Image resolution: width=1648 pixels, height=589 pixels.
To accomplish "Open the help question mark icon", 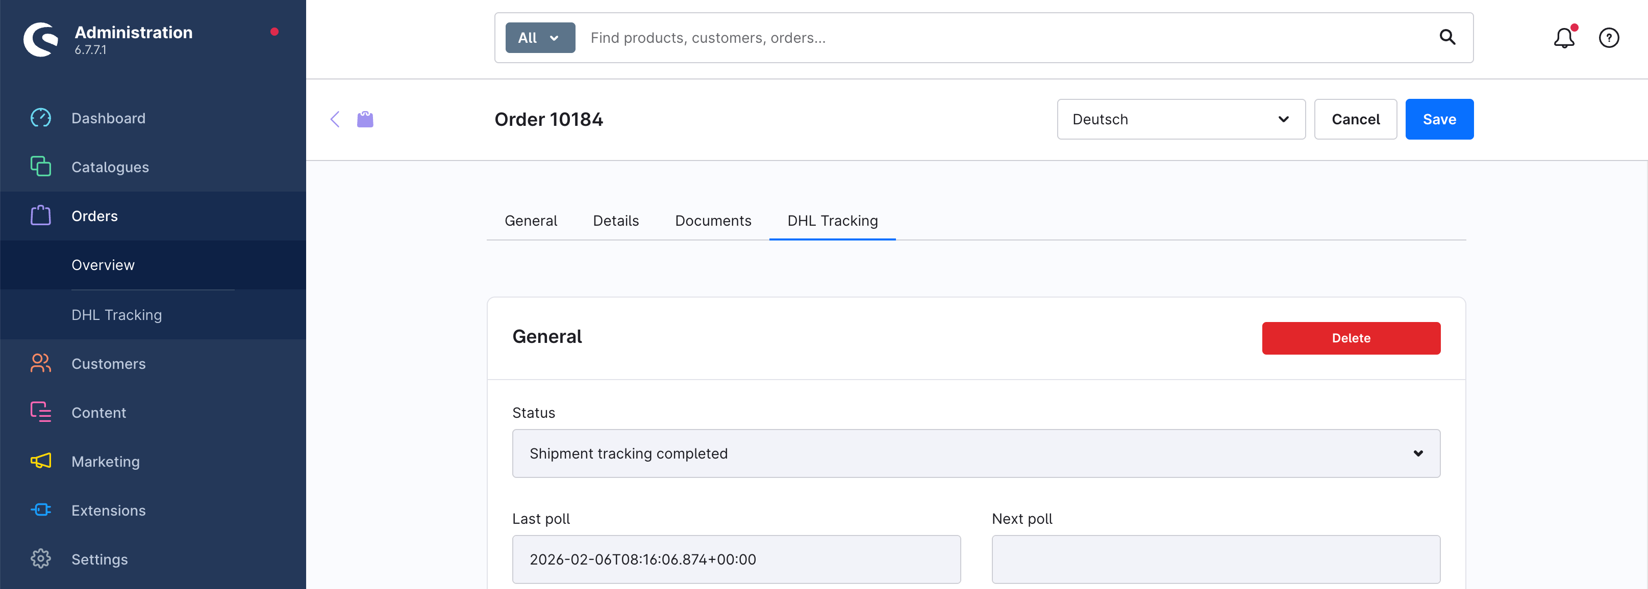I will 1608,38.
